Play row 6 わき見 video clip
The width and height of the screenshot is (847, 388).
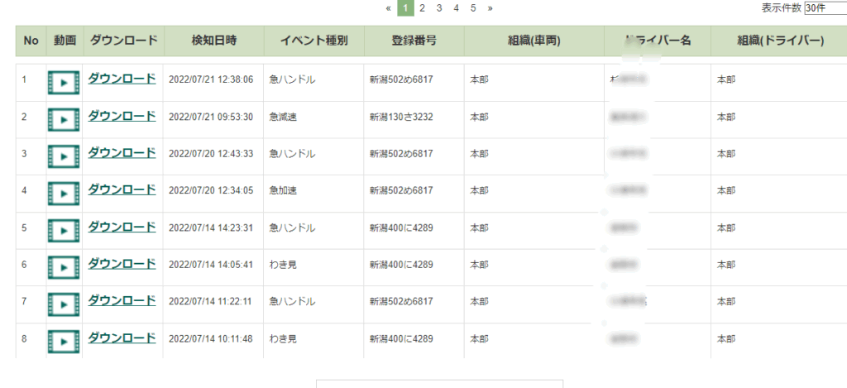pyautogui.click(x=64, y=266)
